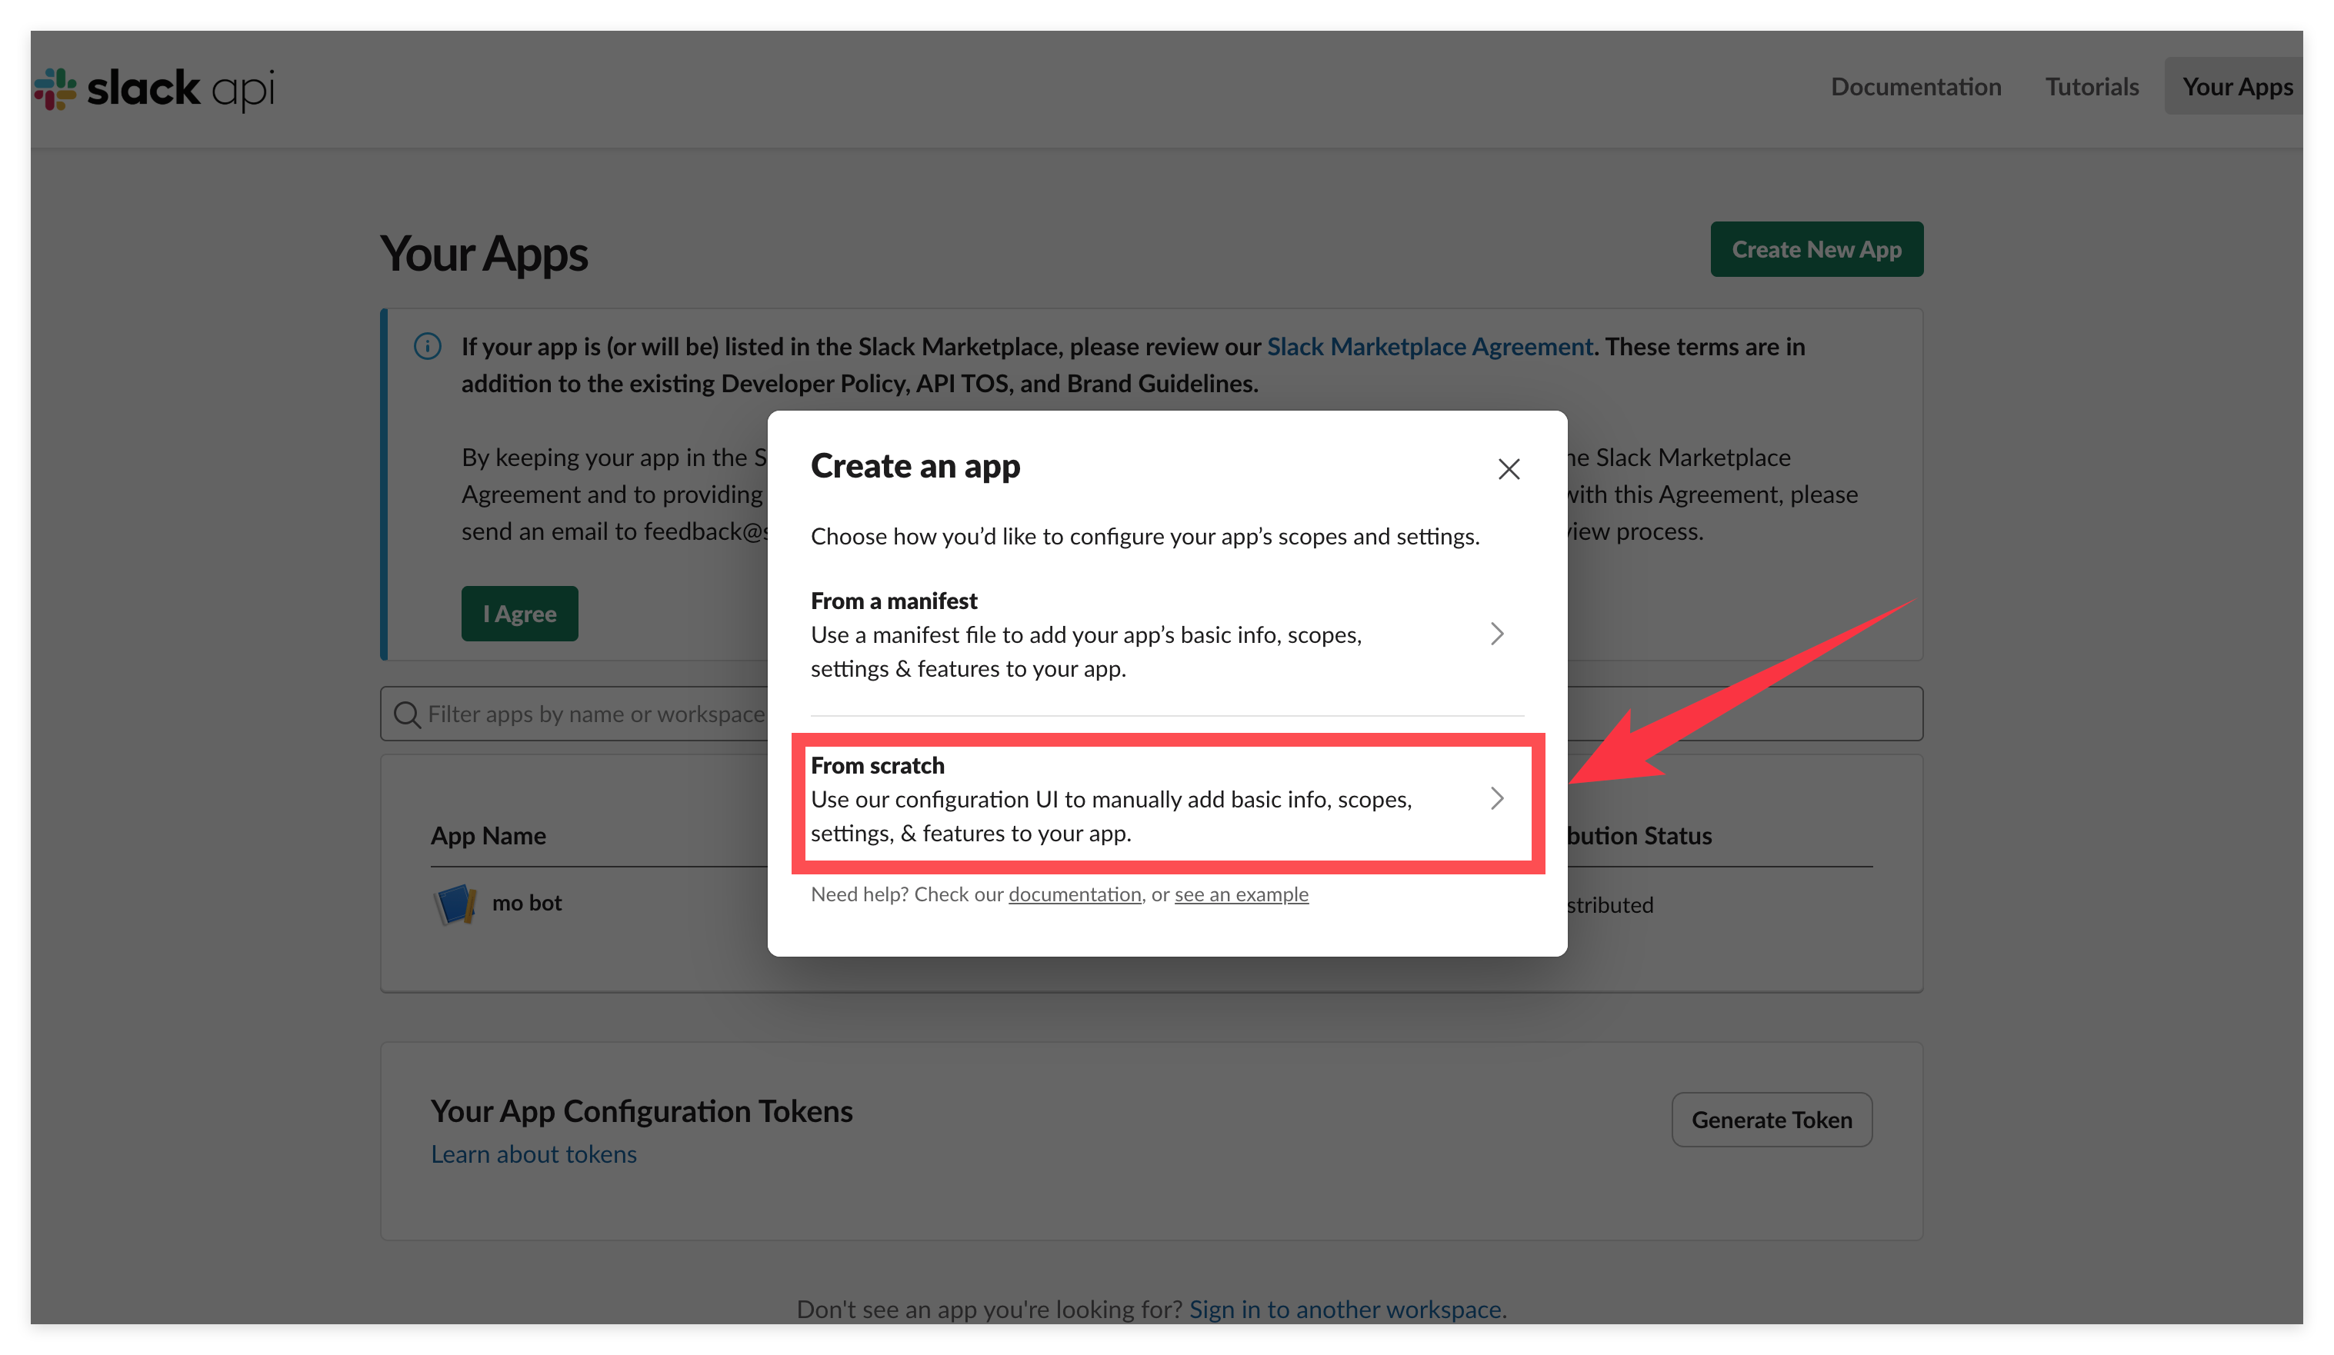Click the mo bot app icon

tap(455, 904)
